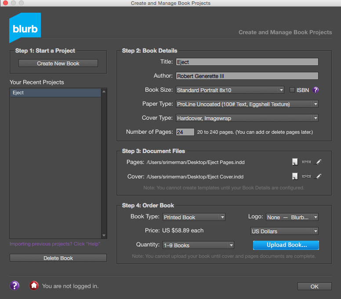Click the recent projects scrollbar up arrow

(x=104, y=92)
